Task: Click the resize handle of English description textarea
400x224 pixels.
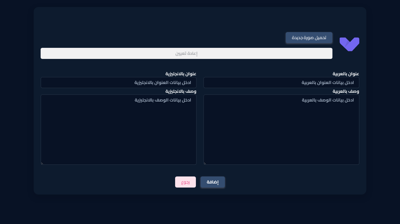Action: coord(42,163)
